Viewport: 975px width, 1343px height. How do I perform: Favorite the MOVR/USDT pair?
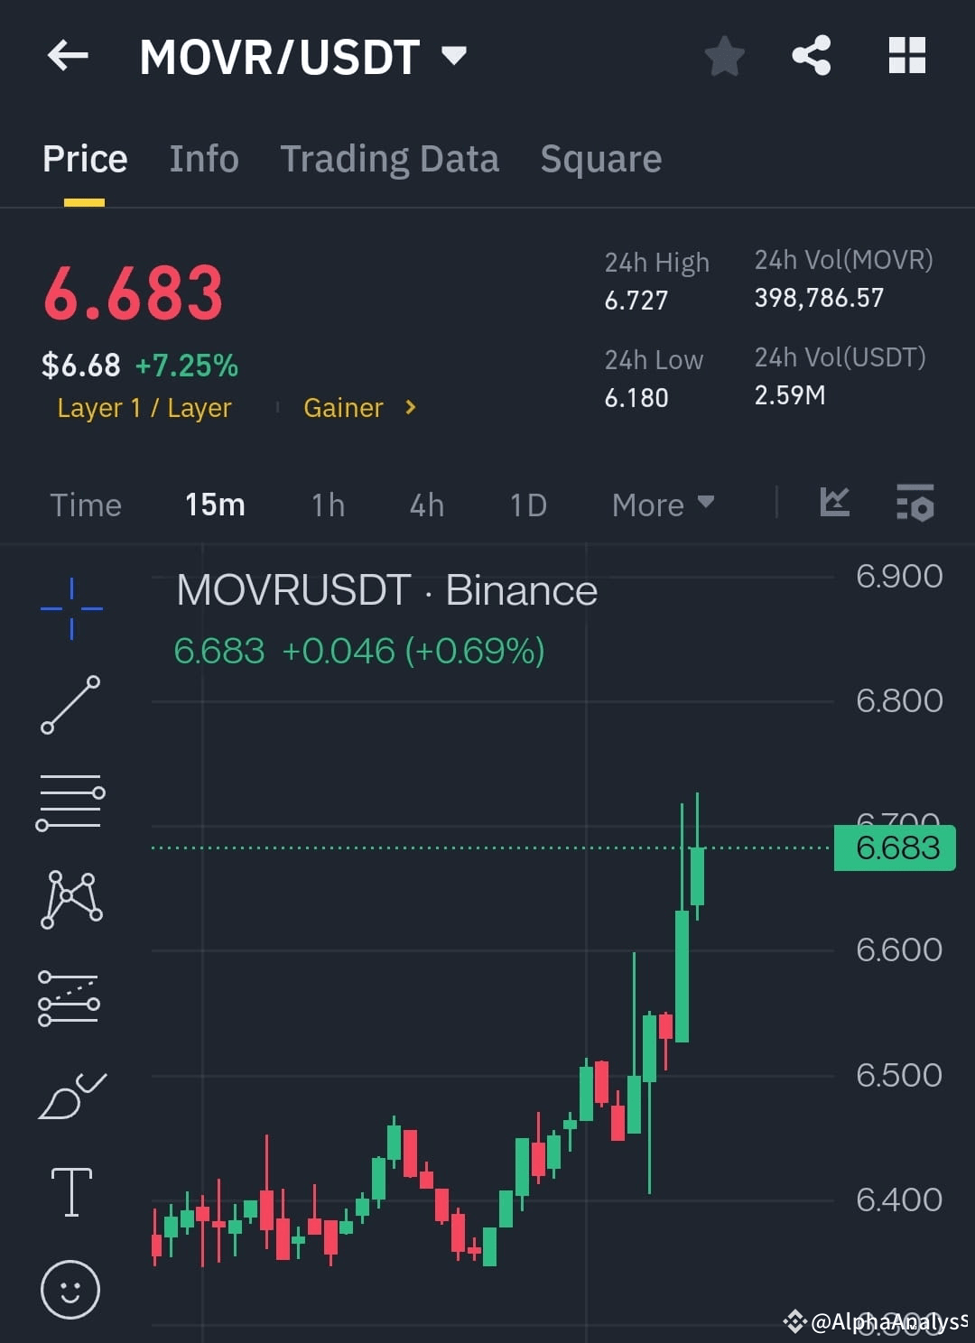724,55
